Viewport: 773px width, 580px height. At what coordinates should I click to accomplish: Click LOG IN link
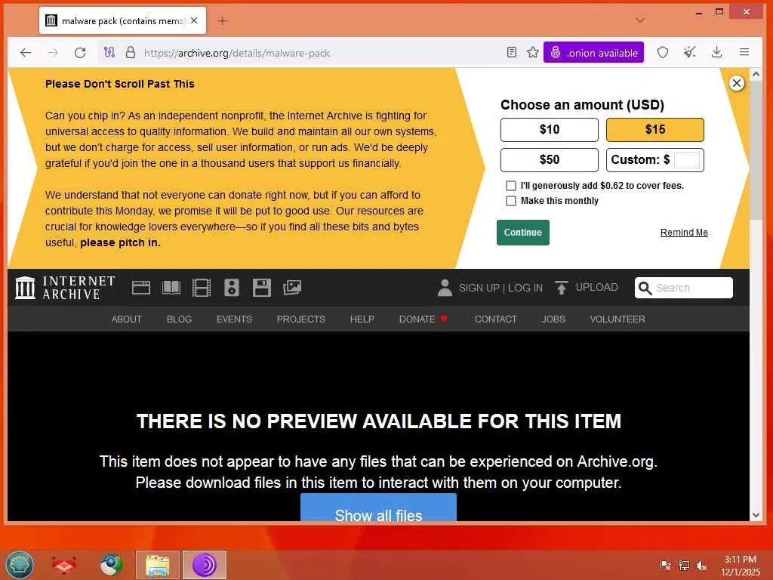(x=525, y=288)
